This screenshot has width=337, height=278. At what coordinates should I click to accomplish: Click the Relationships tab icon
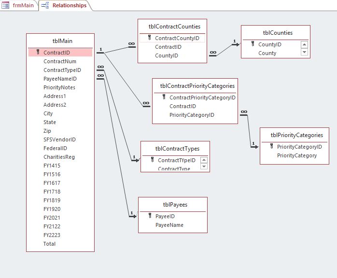[x=45, y=5]
